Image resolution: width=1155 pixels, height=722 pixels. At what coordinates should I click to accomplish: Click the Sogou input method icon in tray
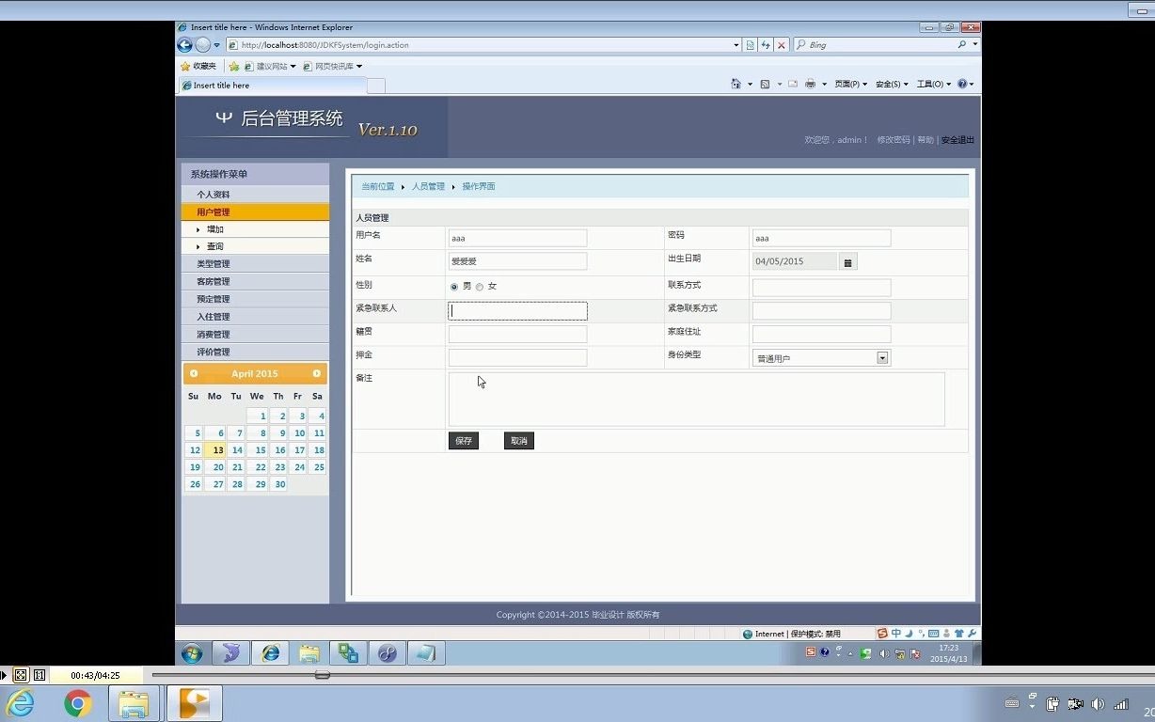pos(881,634)
